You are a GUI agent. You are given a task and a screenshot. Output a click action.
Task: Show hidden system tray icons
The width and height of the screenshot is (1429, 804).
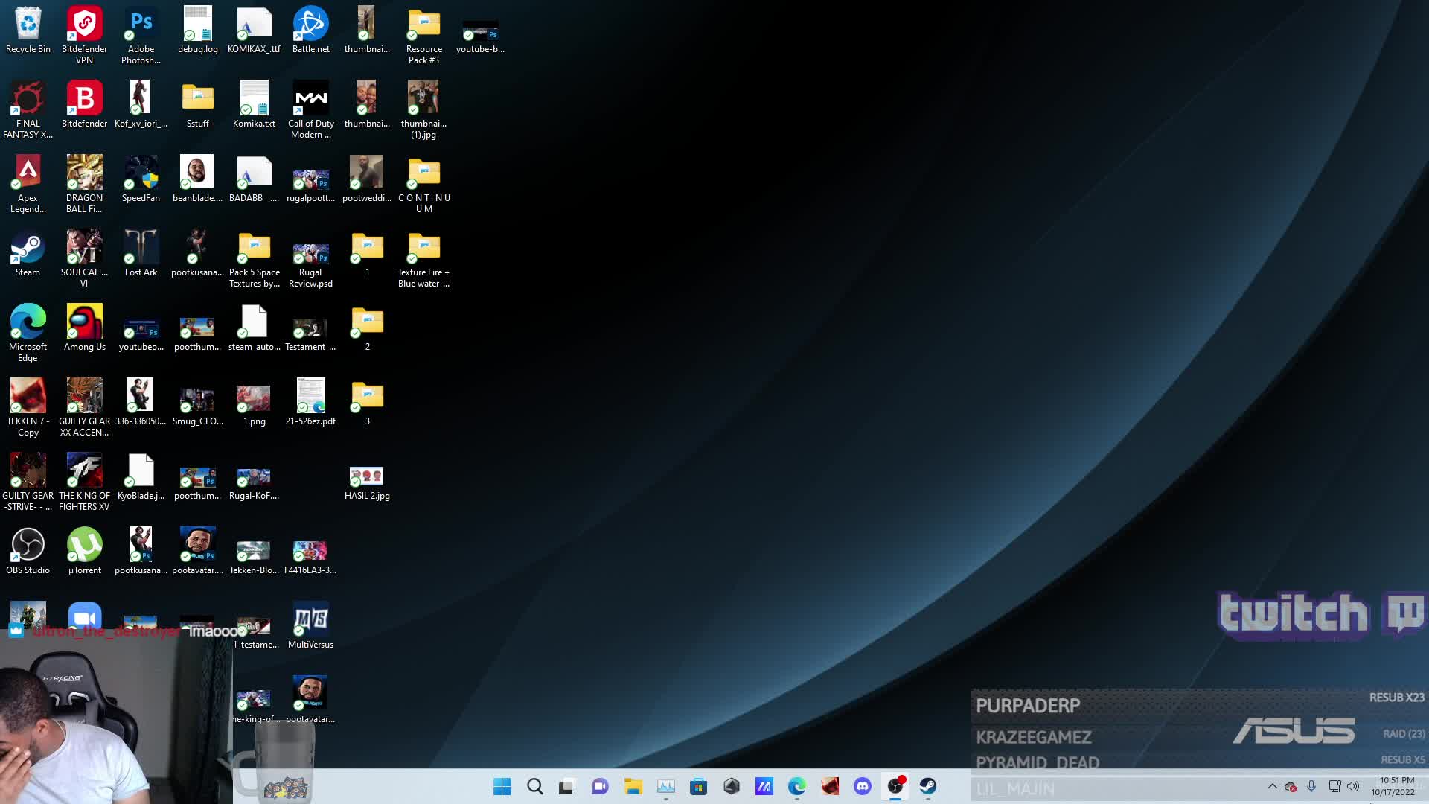[x=1272, y=786]
